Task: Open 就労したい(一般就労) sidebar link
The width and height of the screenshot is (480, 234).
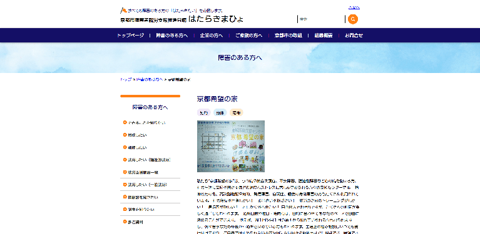Action: (x=148, y=185)
